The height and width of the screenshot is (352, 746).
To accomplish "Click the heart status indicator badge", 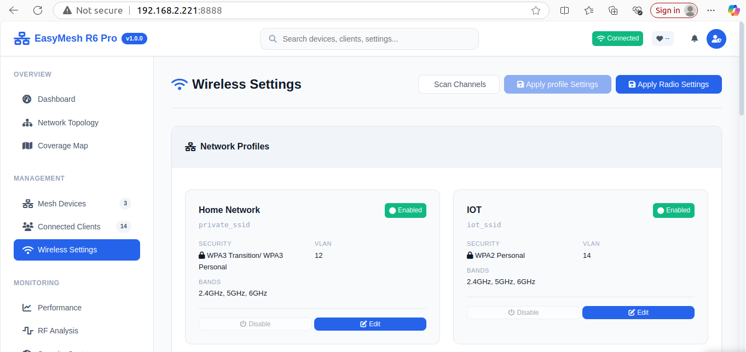I will click(x=663, y=38).
